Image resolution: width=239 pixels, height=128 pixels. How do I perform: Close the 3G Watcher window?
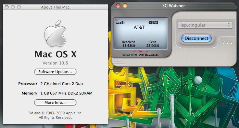pos(118,5)
